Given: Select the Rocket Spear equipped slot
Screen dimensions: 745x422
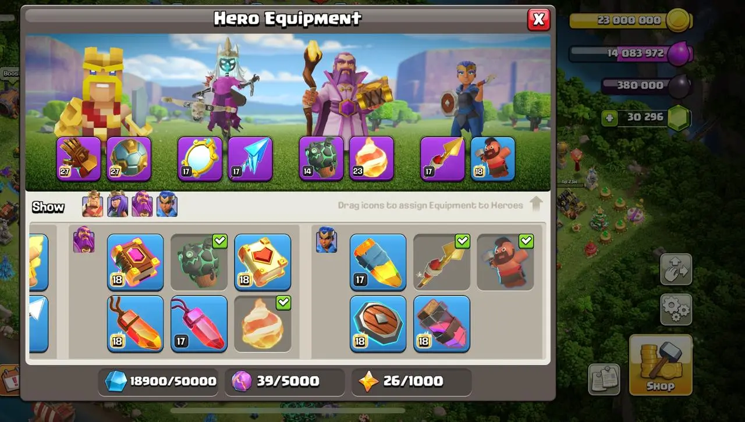Looking at the screenshot, I should 442,159.
